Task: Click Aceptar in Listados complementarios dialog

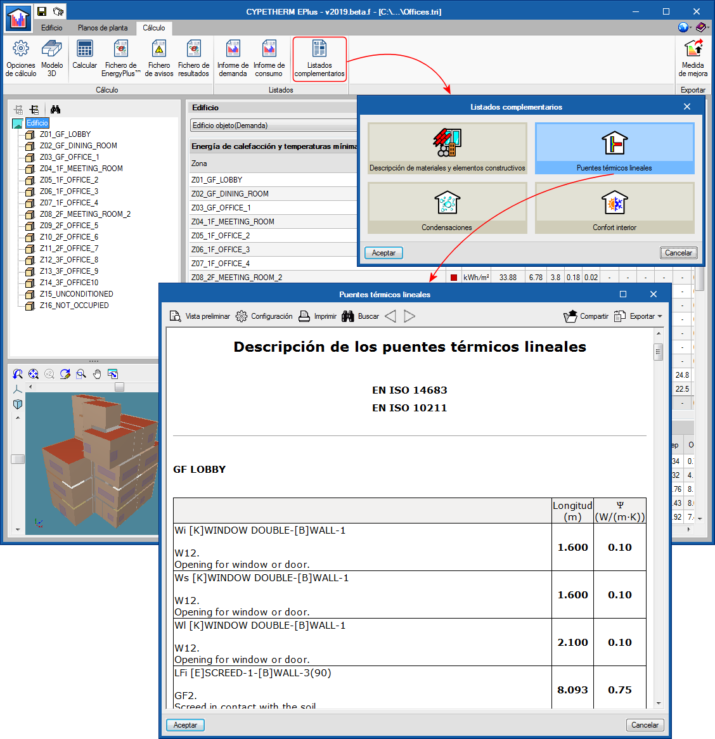Action: [x=383, y=253]
